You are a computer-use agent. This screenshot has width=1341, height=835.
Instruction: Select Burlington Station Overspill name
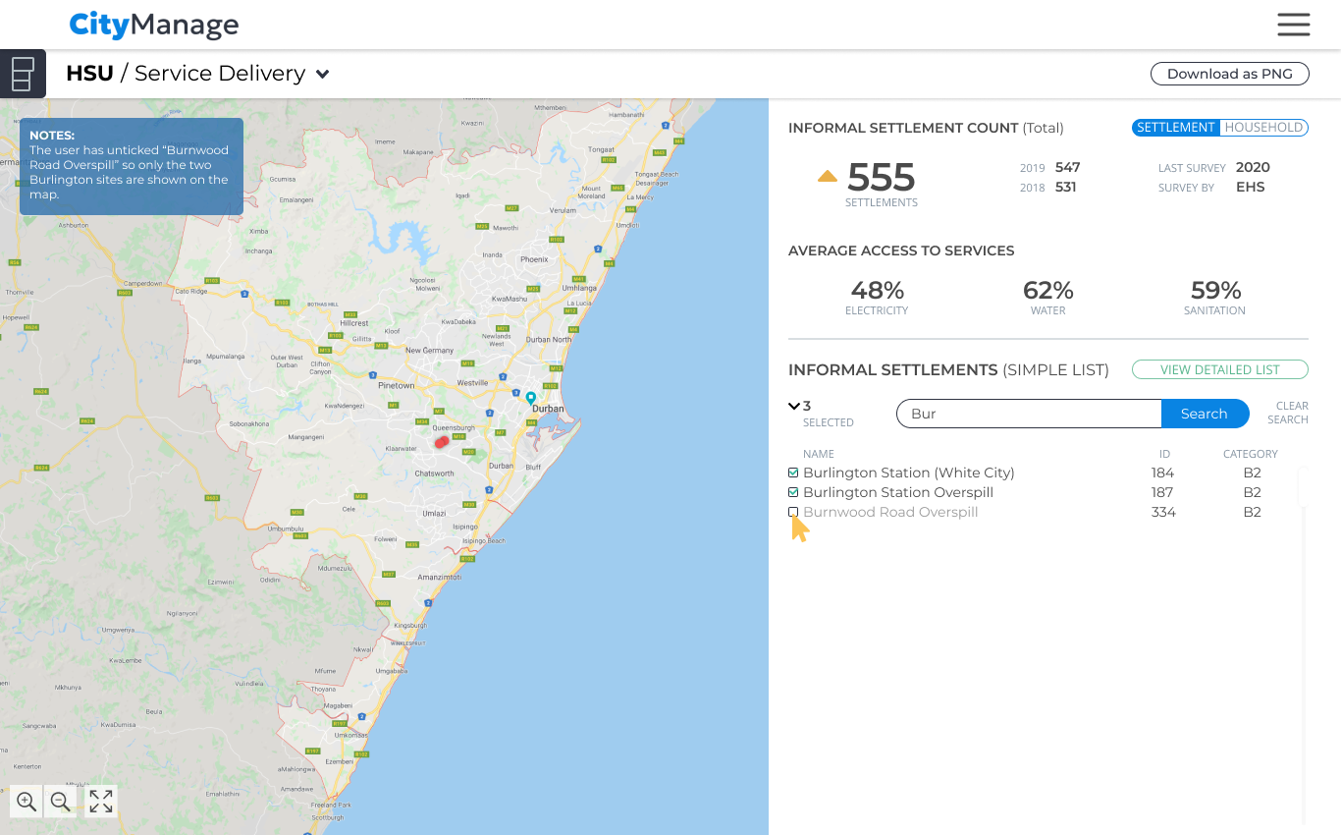tap(898, 492)
